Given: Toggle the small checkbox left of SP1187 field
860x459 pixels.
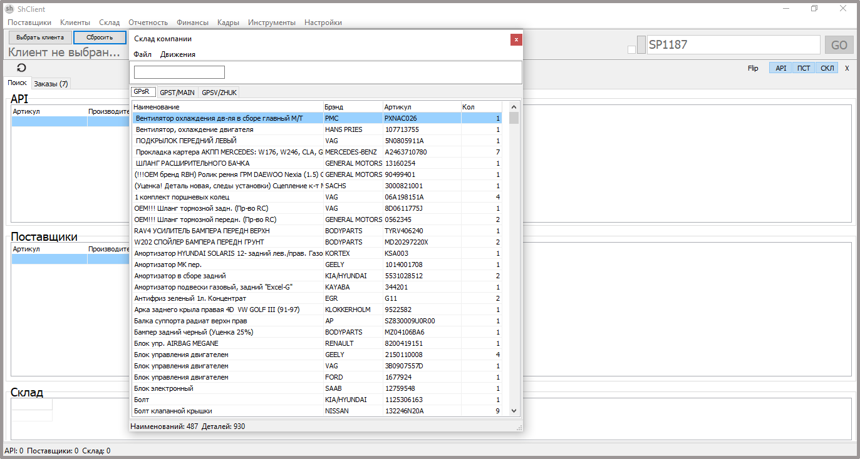Looking at the screenshot, I should tap(631, 49).
